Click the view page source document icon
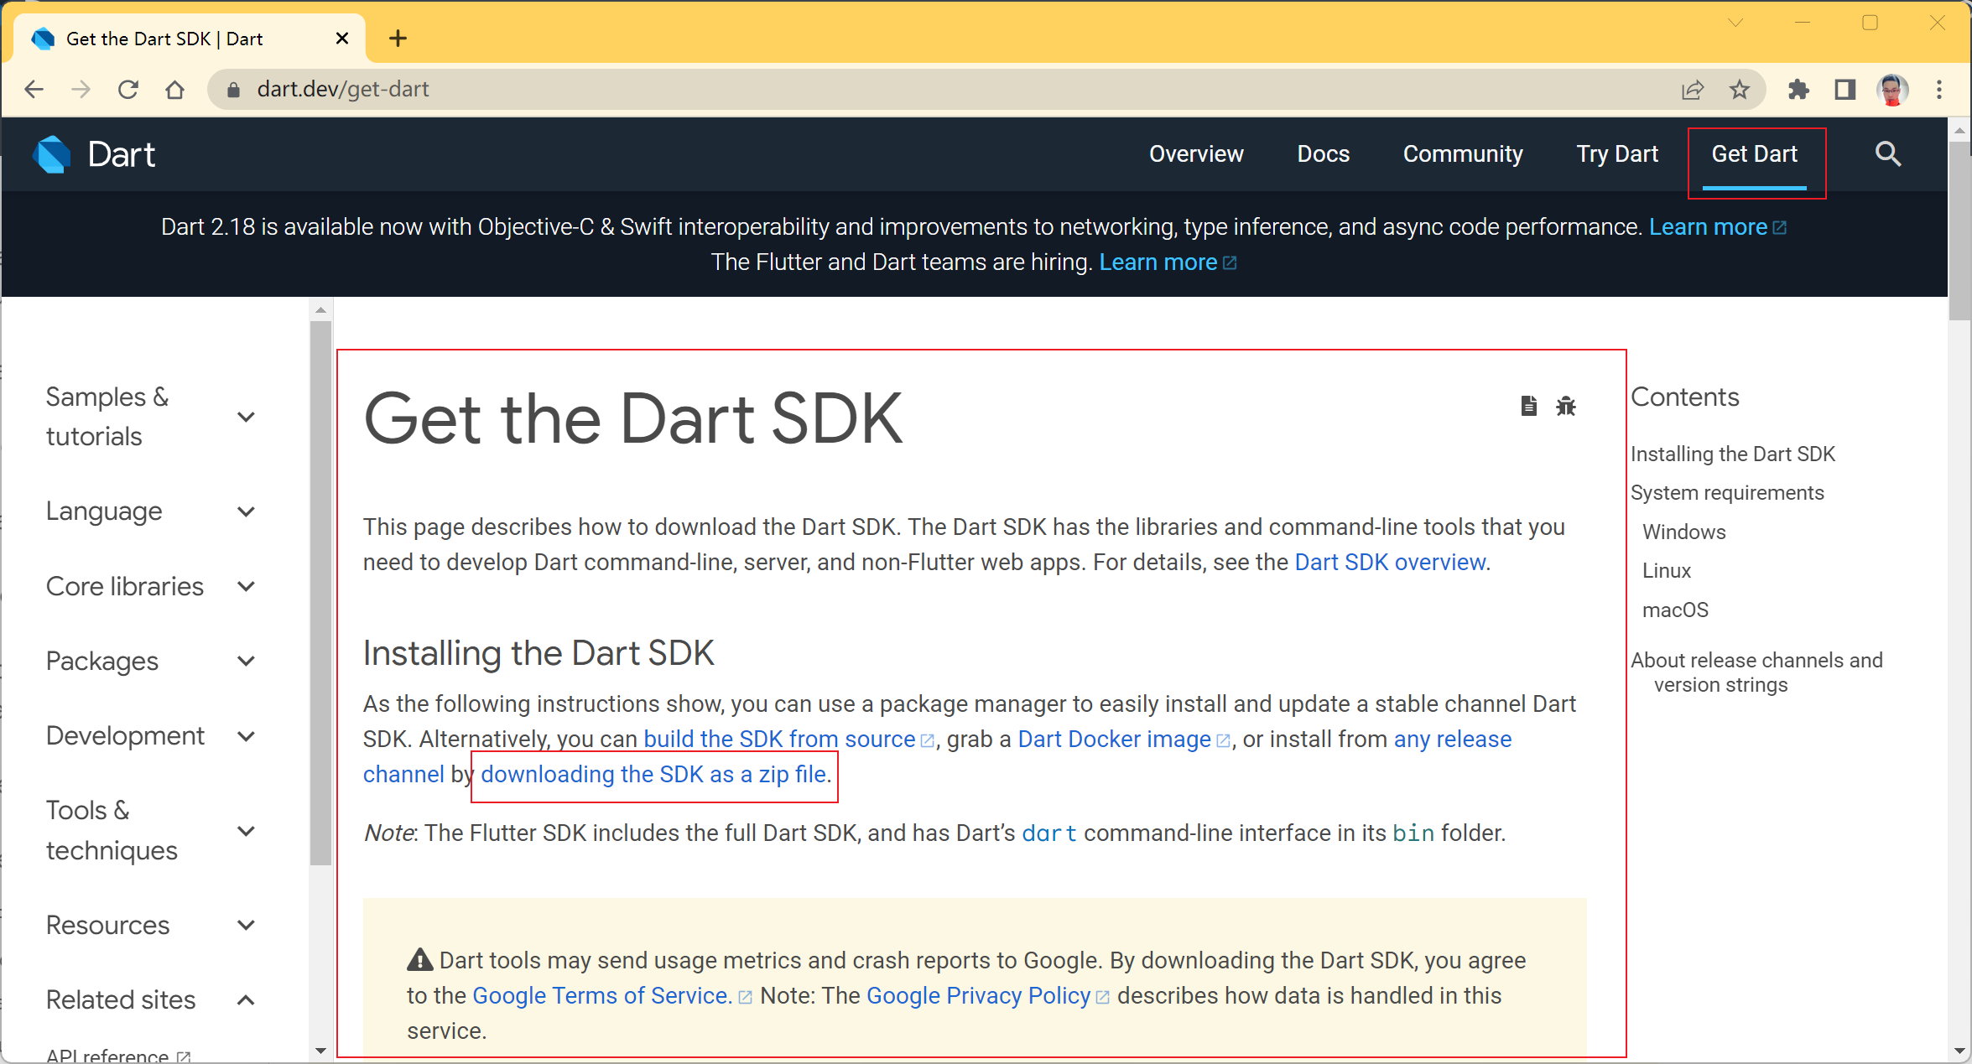The height and width of the screenshot is (1064, 1972). pos(1528,407)
